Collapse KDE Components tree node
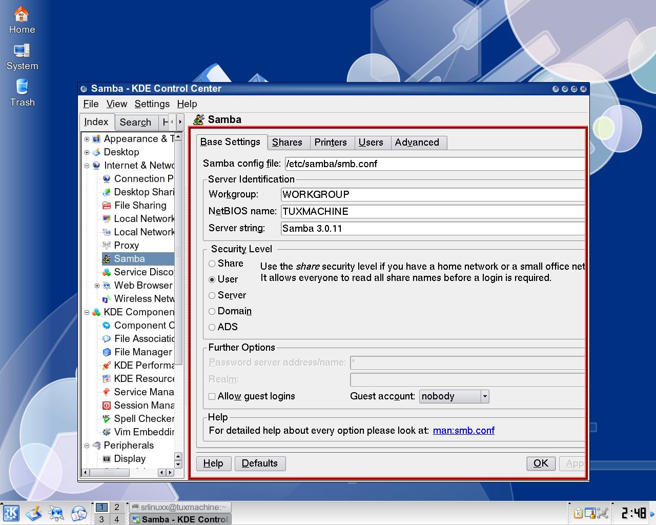 pyautogui.click(x=87, y=312)
